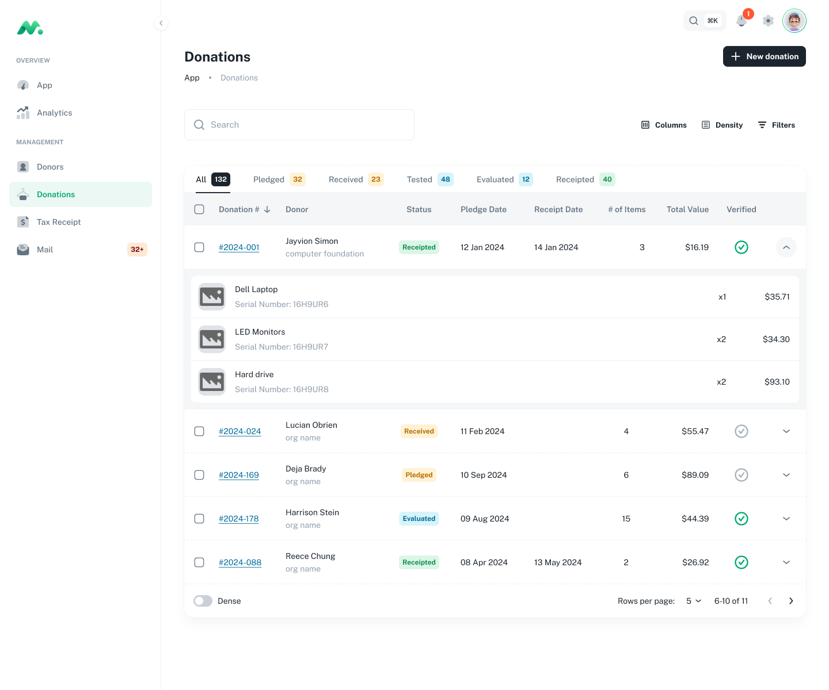Viewport: 829px width, 690px height.
Task: Collapse the expanded #2024-001 donation row
Action: pos(786,247)
